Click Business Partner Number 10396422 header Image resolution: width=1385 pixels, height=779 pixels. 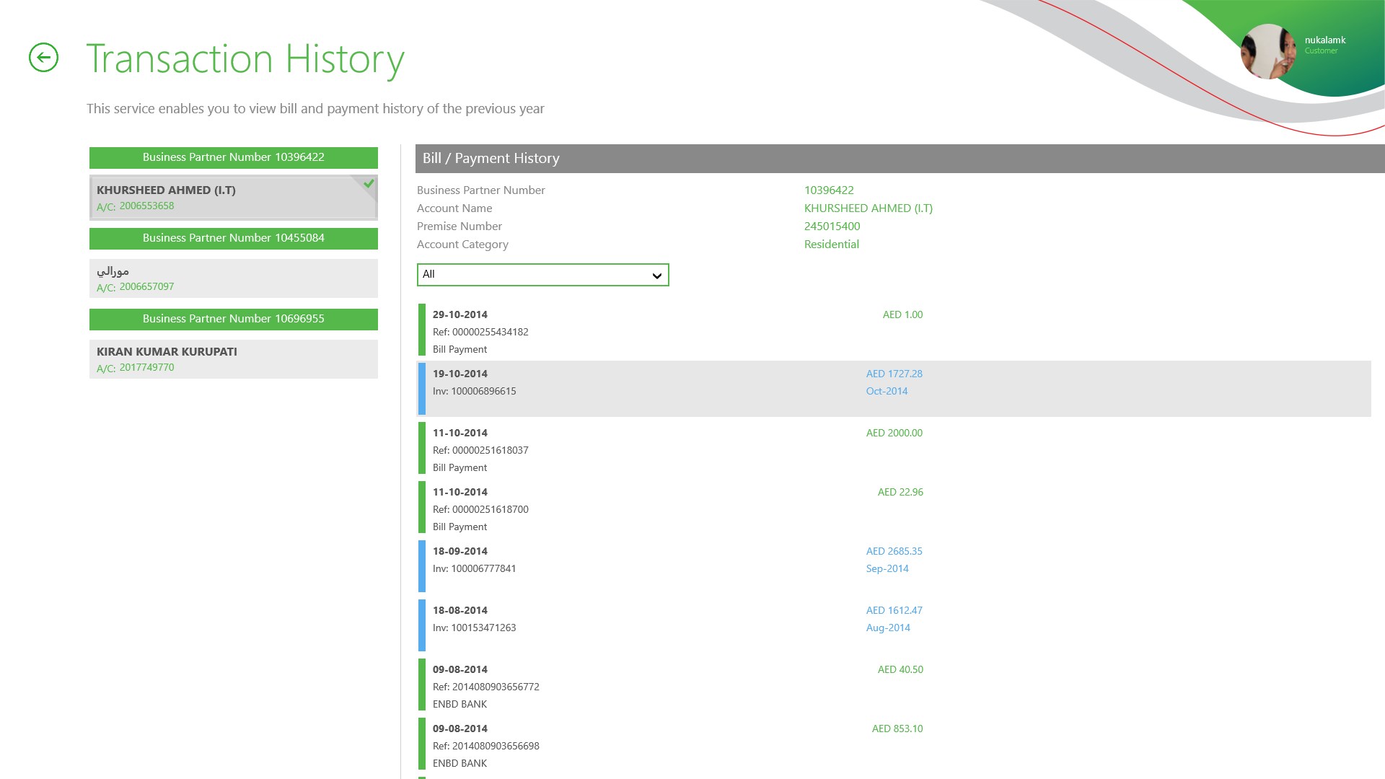point(233,157)
